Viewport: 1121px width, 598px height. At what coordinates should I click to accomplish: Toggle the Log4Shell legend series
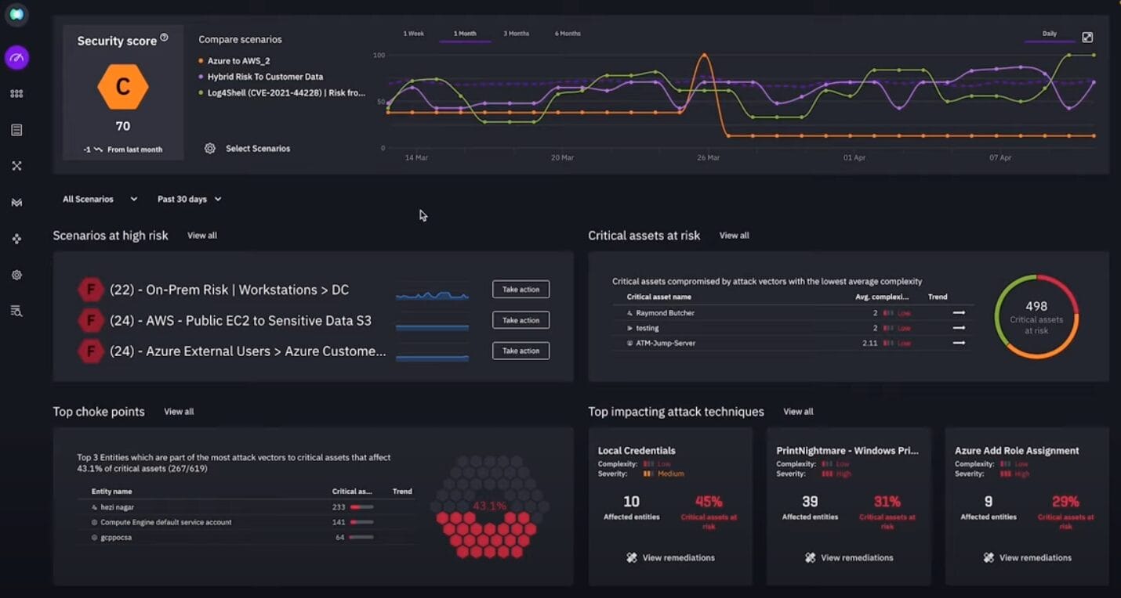click(x=285, y=92)
